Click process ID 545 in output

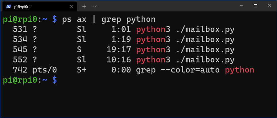(x=20, y=50)
